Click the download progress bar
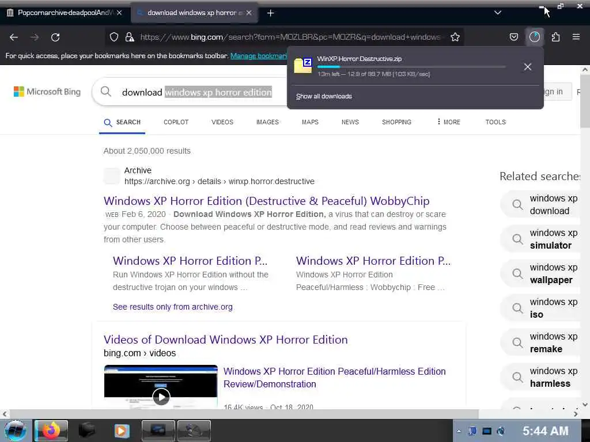Screen dimensions: 590x442 point(411,67)
